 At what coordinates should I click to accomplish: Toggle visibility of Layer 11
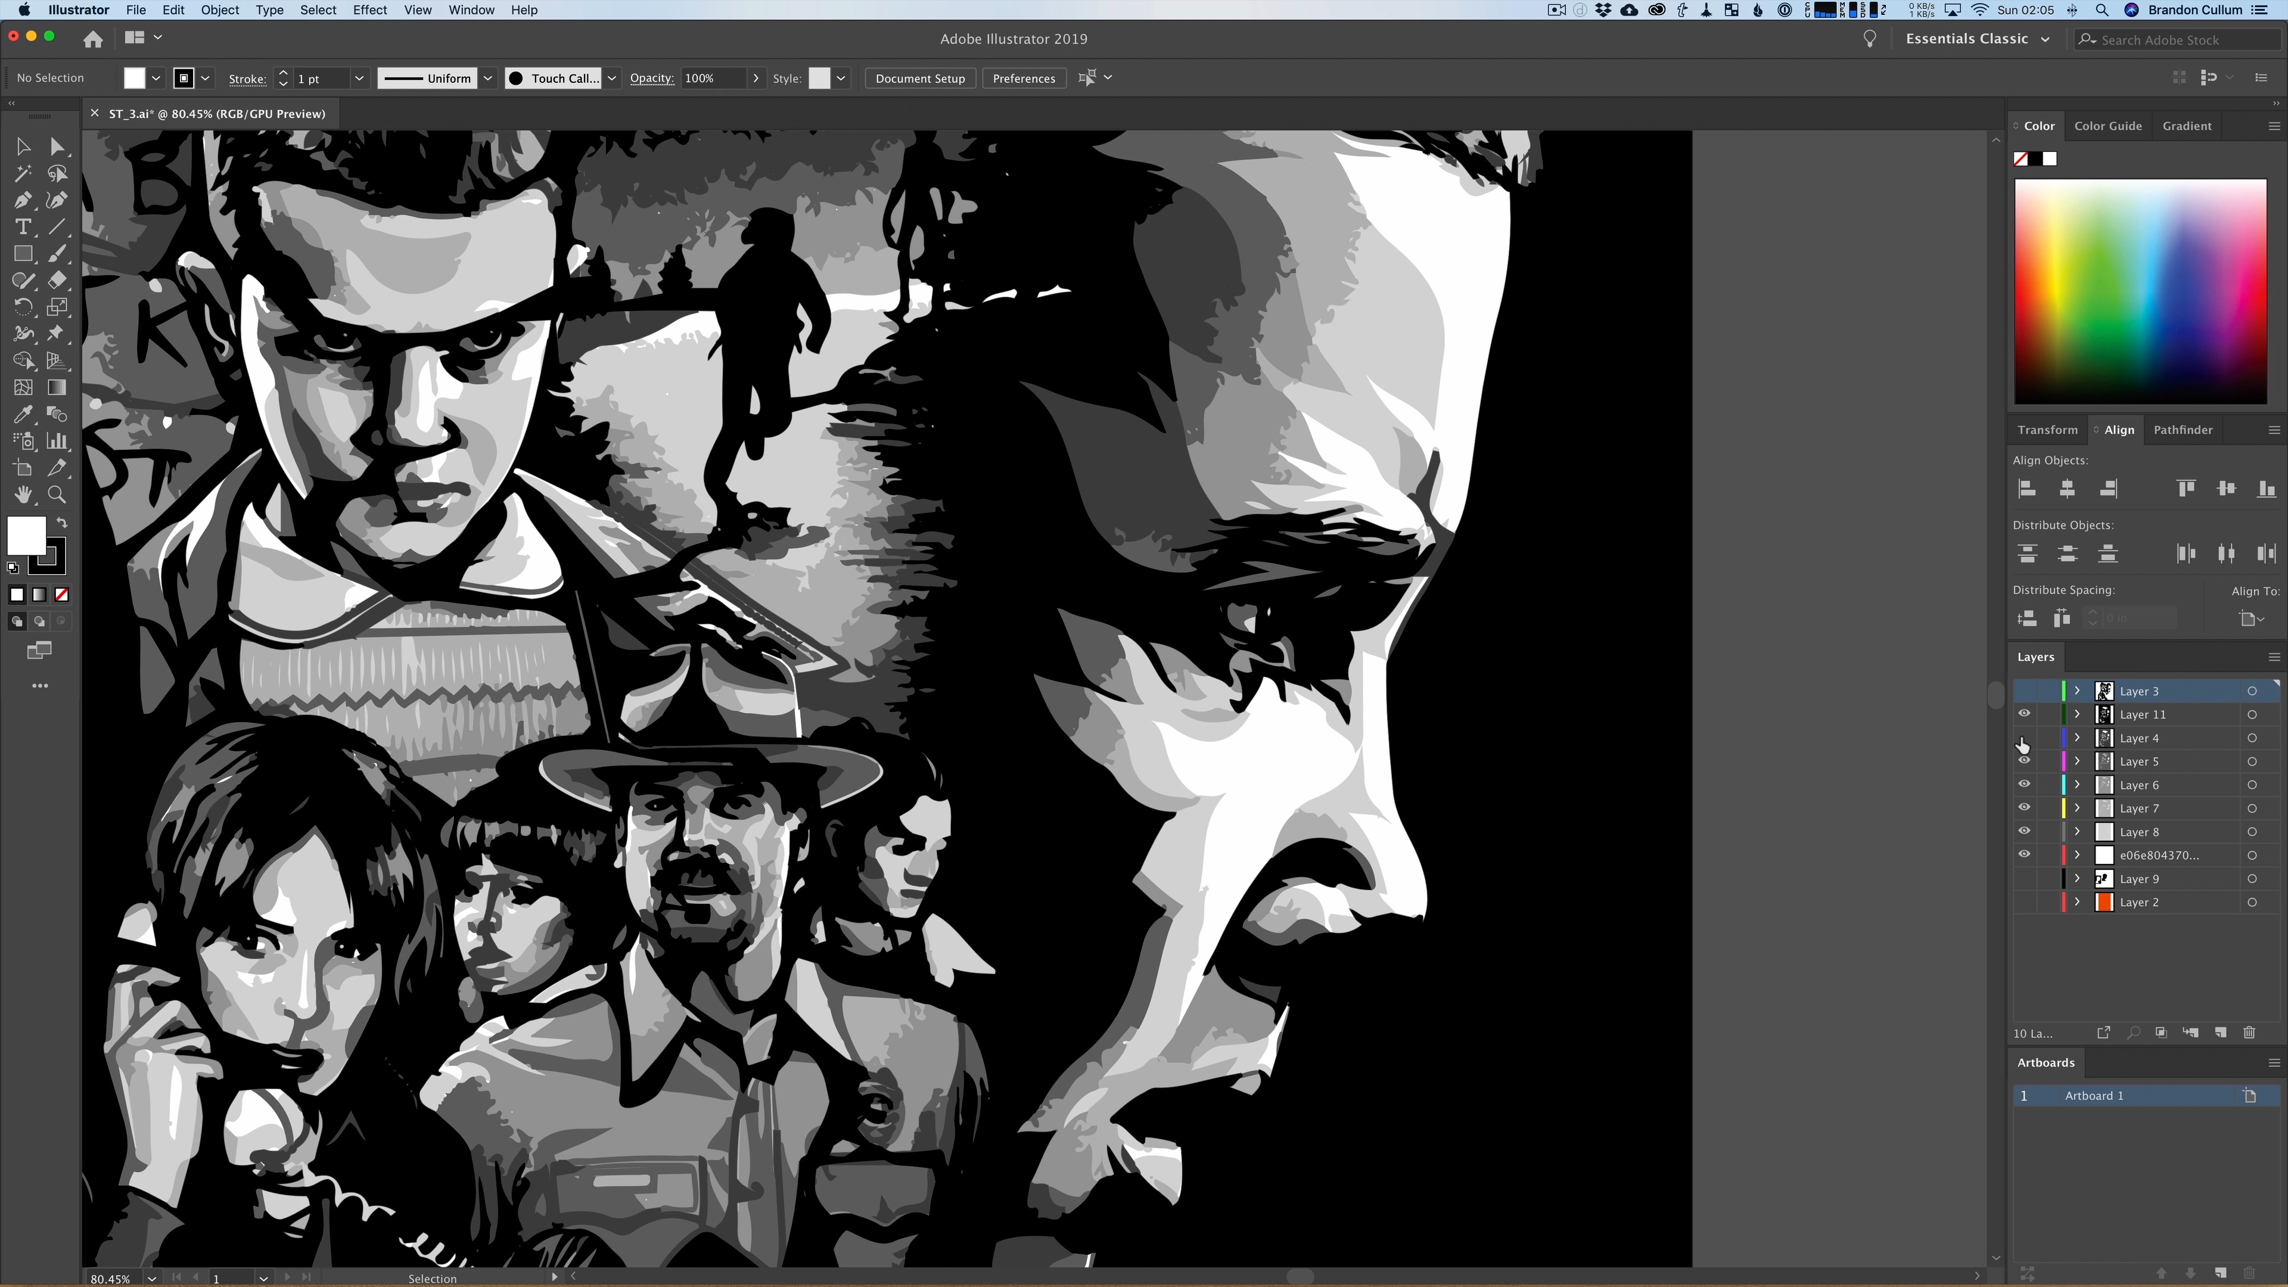coord(2024,714)
